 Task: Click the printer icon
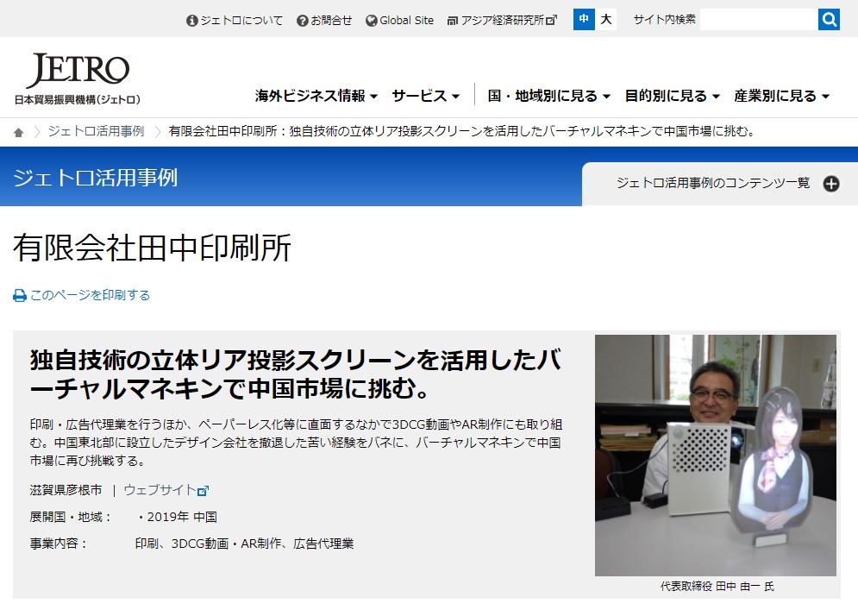[20, 296]
